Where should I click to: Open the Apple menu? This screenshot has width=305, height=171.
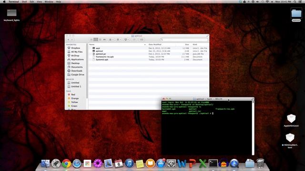tap(4, 1)
